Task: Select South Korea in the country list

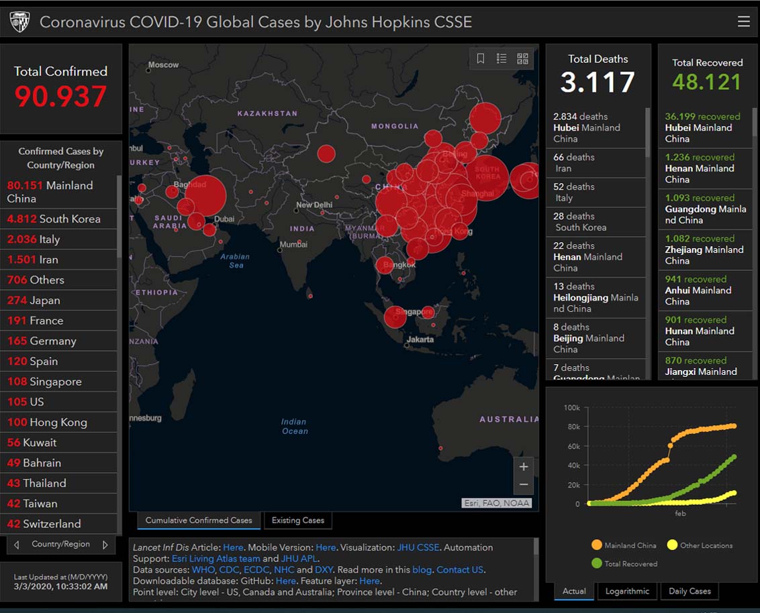Action: click(54, 219)
